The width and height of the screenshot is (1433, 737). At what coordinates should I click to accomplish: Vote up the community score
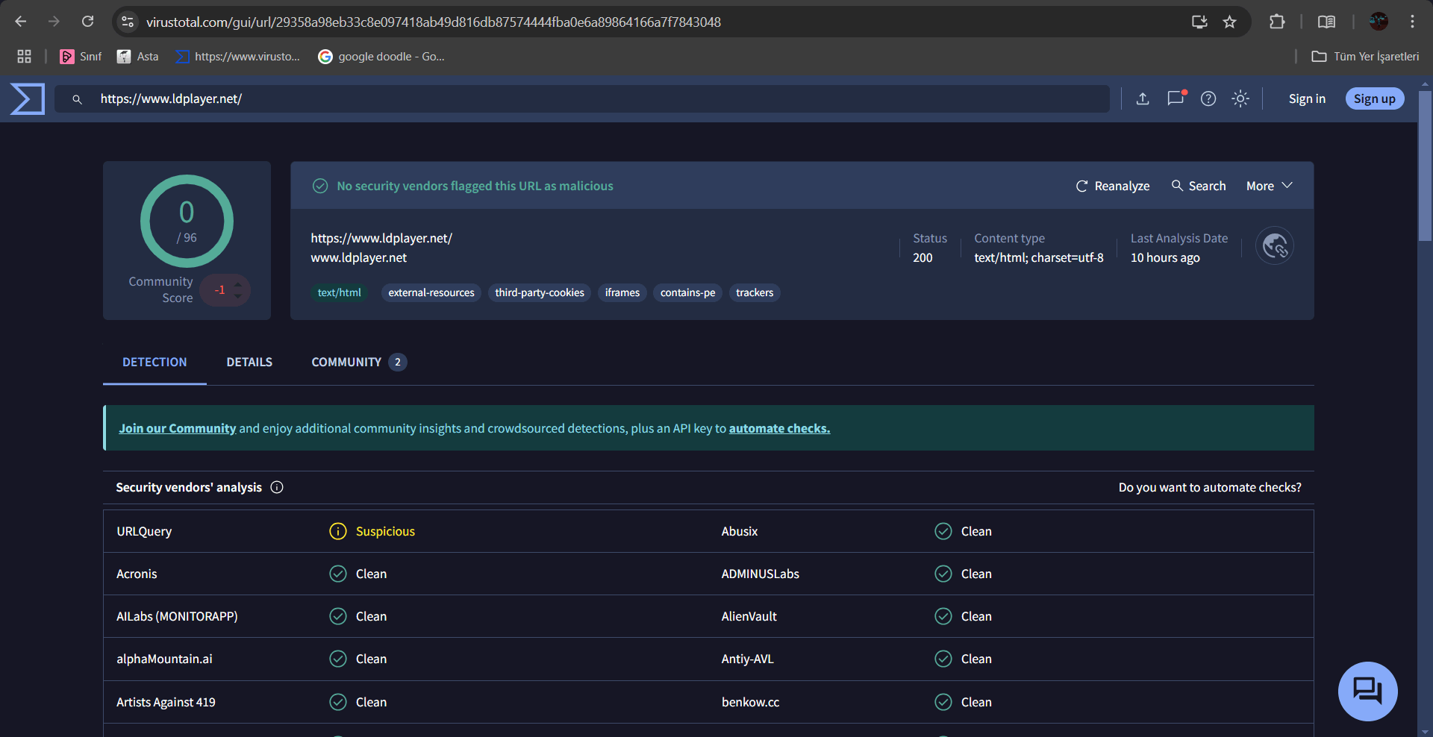(238, 283)
